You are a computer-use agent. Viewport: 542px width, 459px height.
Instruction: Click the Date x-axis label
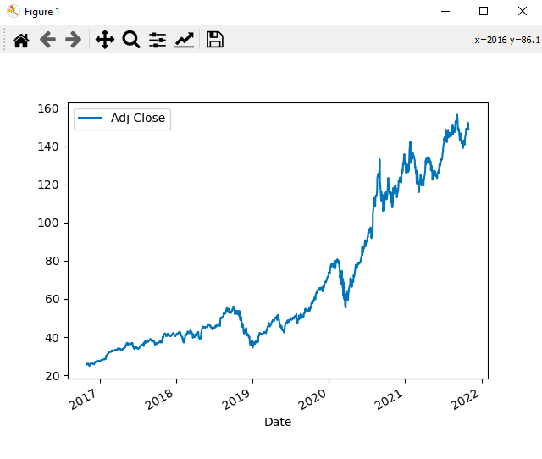click(x=278, y=422)
